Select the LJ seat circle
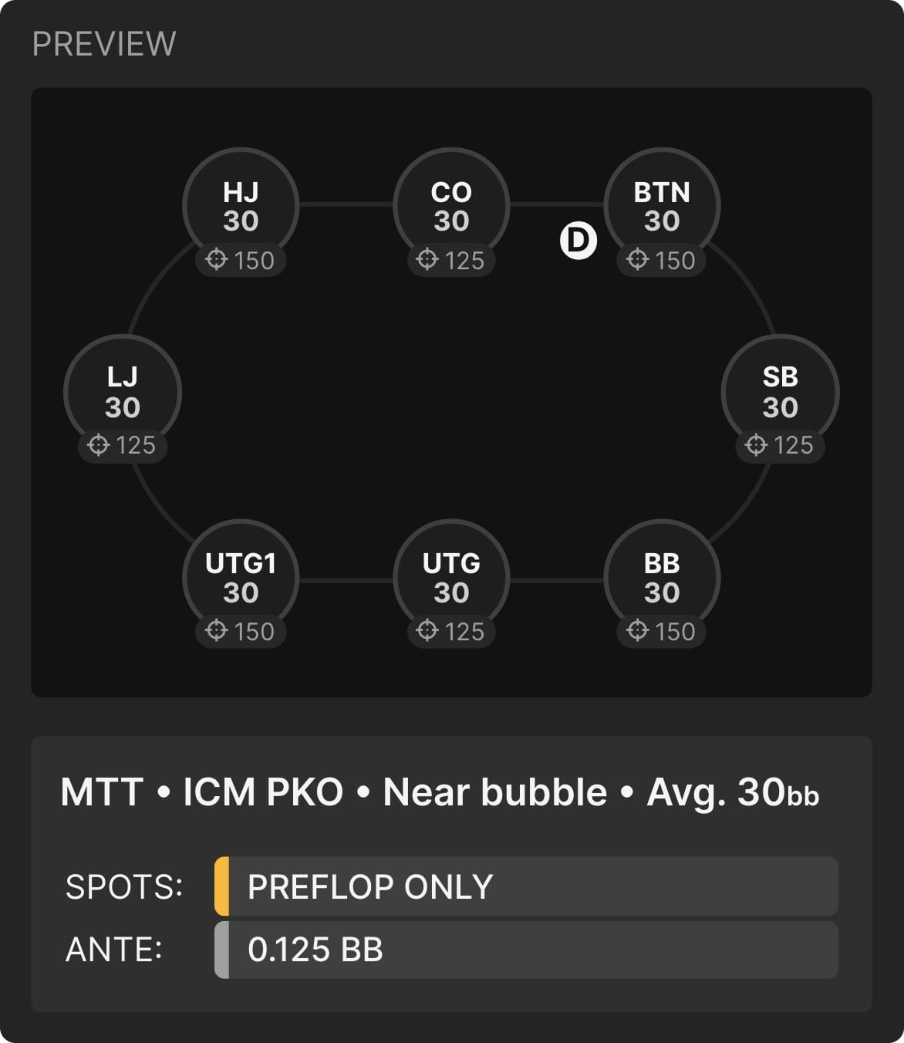Image resolution: width=904 pixels, height=1043 pixels. [123, 392]
